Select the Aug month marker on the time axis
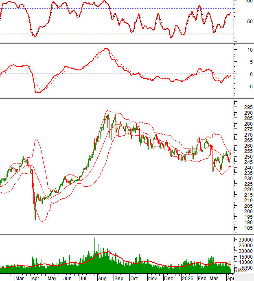The image size is (254, 281). pyautogui.click(x=102, y=279)
